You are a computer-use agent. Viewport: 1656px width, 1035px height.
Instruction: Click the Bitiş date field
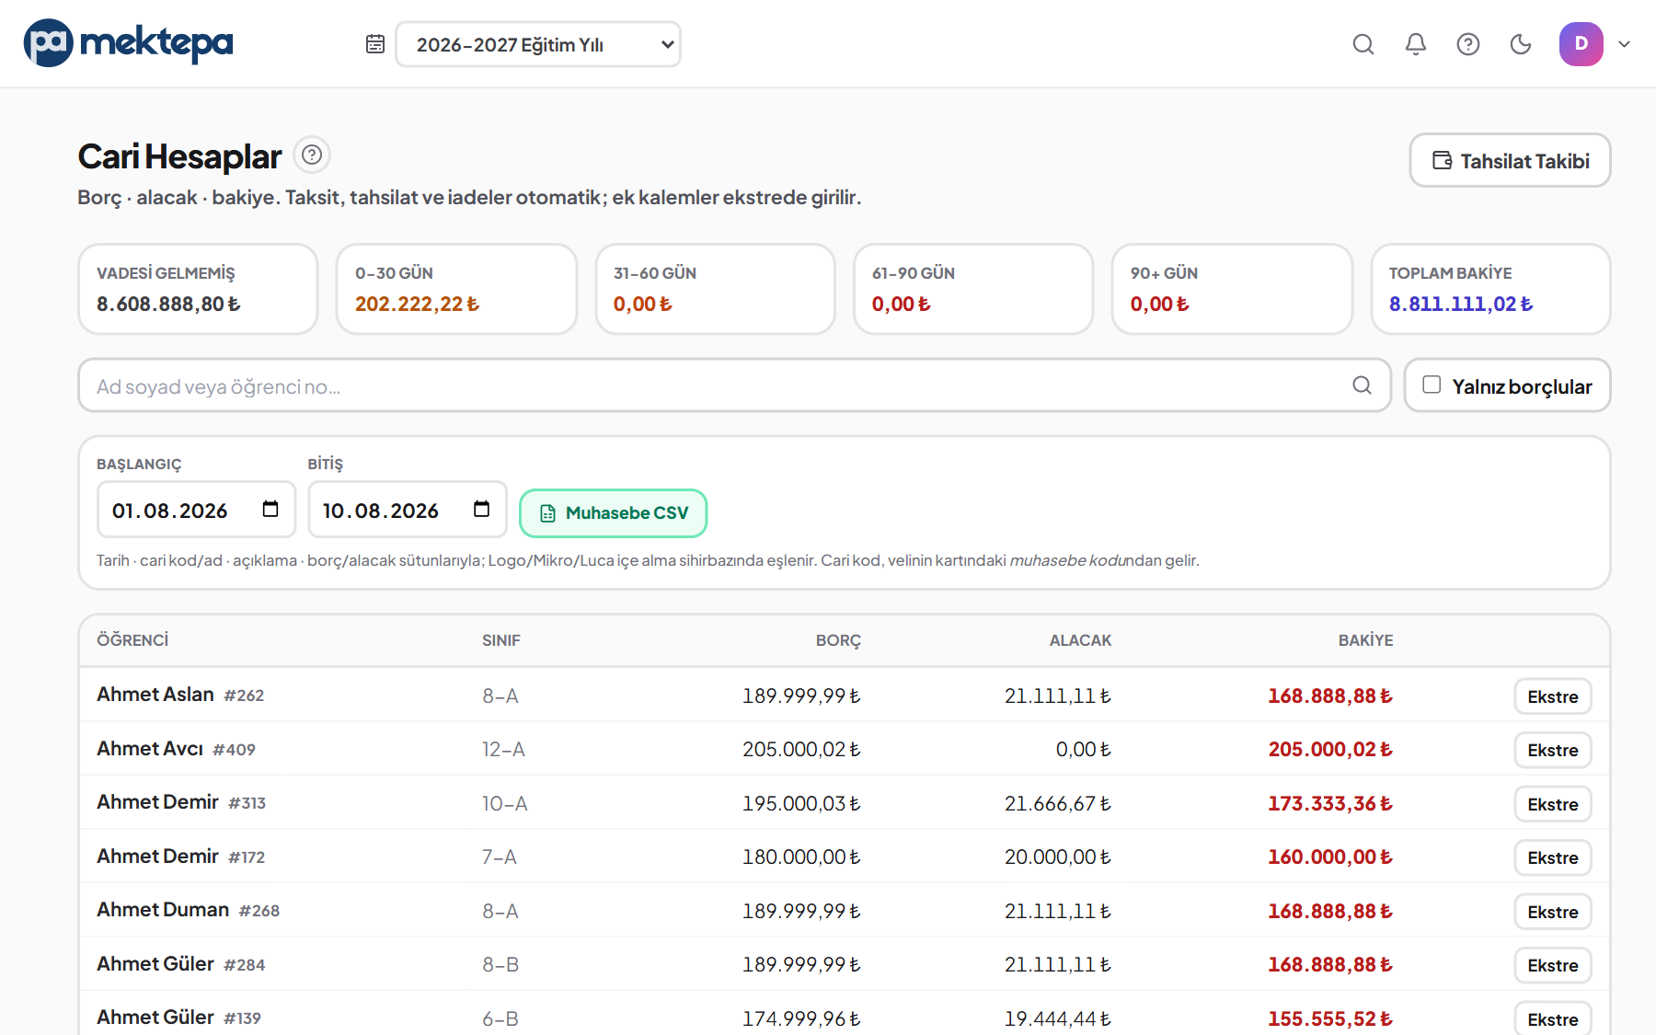pos(408,510)
